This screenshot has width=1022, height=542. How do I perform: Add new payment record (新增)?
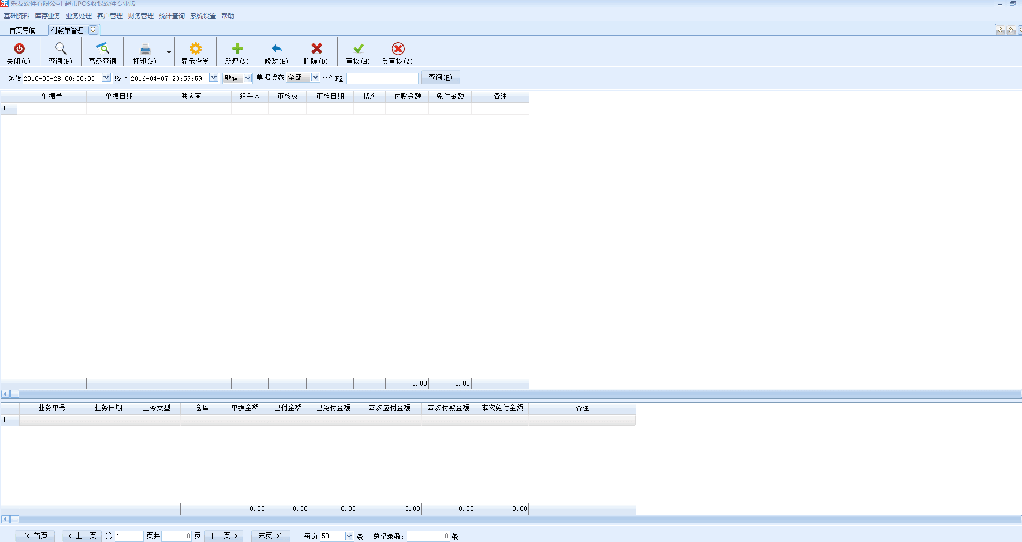click(x=237, y=49)
